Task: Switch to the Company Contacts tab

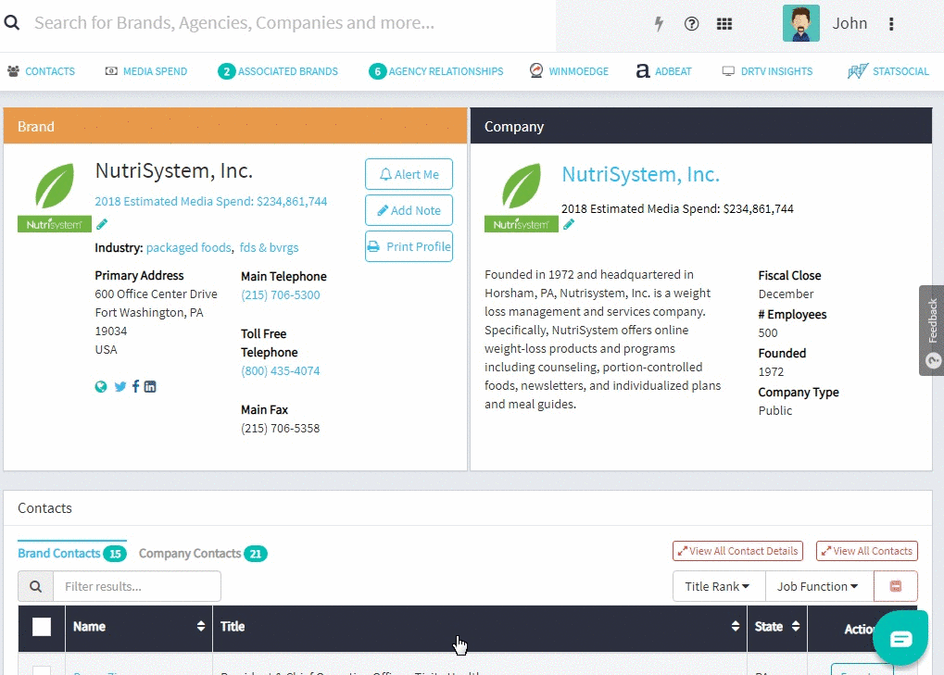Action: [x=203, y=553]
